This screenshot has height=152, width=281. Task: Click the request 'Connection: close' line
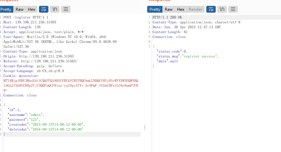tap(20, 95)
